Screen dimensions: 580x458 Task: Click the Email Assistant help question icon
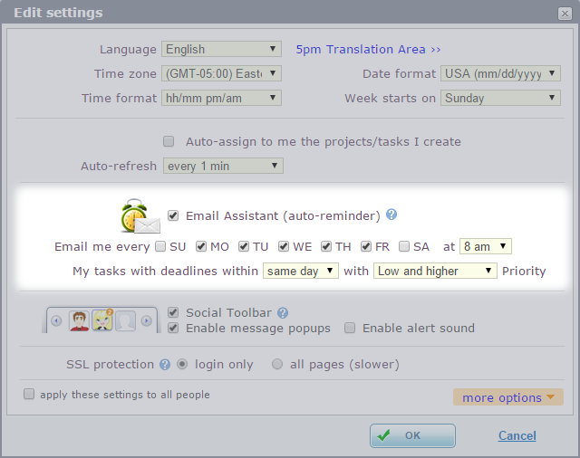(x=391, y=215)
